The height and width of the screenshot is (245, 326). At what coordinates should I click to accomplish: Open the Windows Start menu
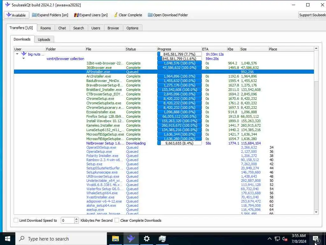[8, 239]
